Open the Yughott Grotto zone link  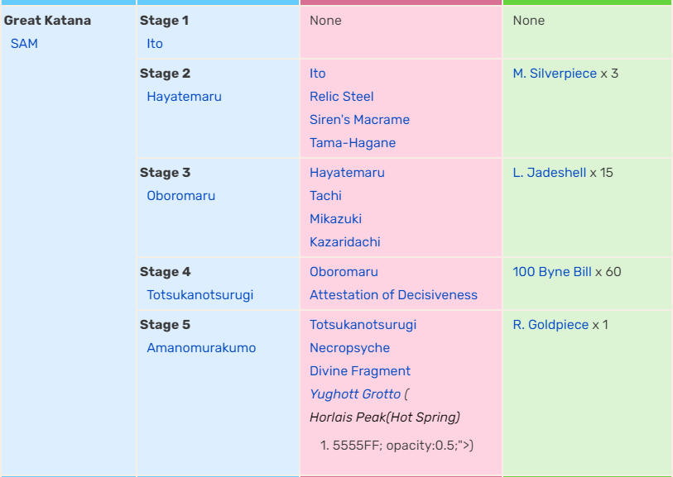(355, 394)
